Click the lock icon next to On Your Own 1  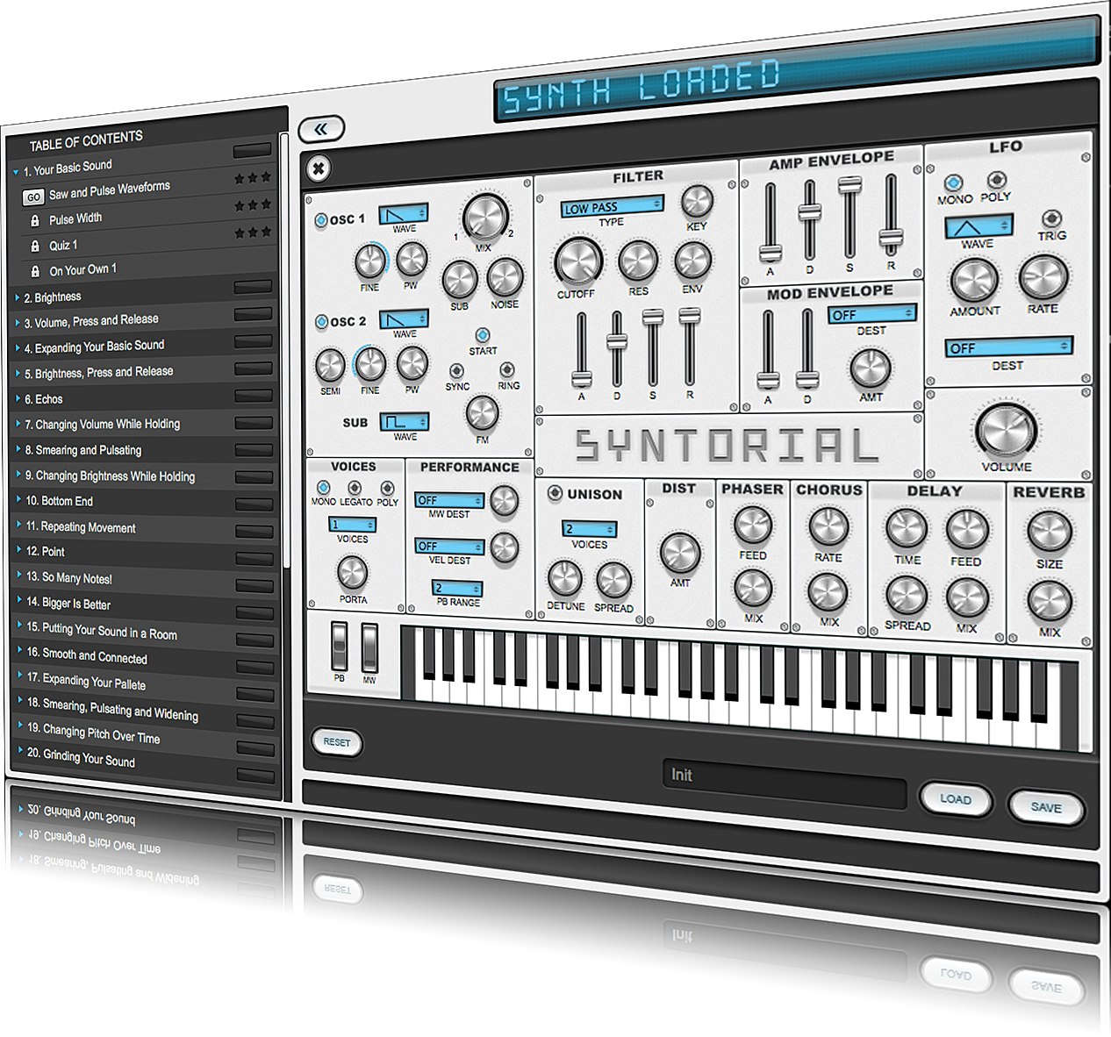coord(35,271)
